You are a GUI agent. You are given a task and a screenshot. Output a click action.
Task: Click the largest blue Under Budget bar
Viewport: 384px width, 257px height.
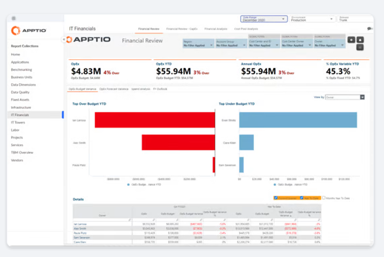coord(298,120)
